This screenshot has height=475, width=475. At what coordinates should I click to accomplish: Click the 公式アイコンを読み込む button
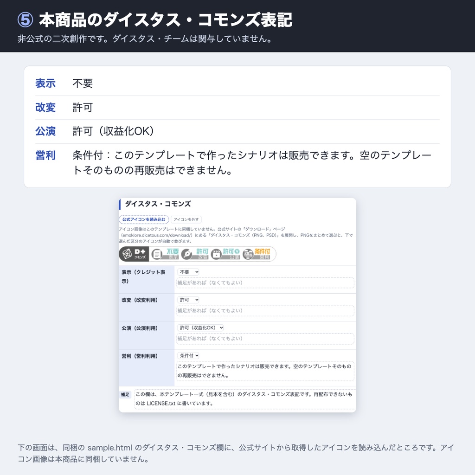pos(144,219)
